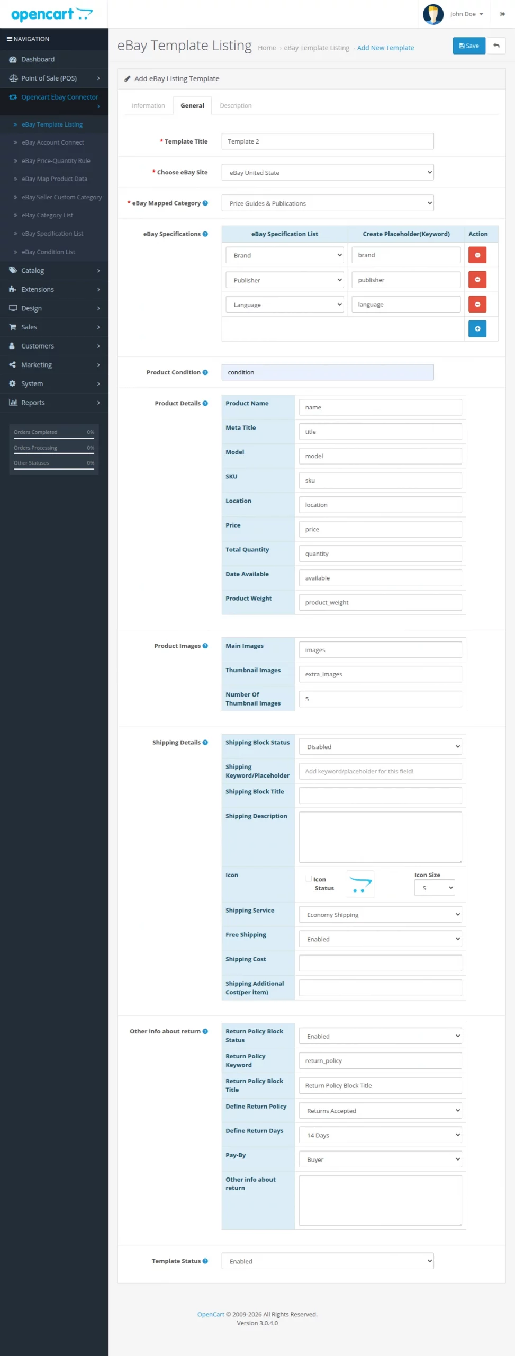Click the logout icon in top bar
515x1356 pixels.
(x=502, y=14)
